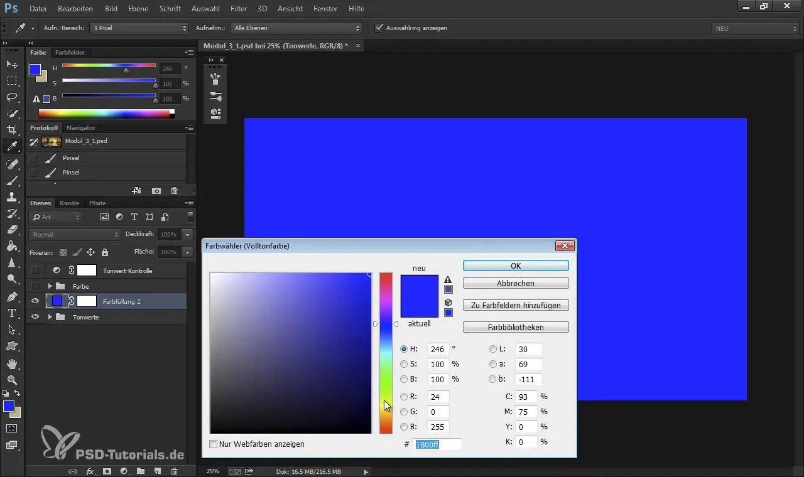Confirm color with OK button
804x477 pixels.
[516, 265]
